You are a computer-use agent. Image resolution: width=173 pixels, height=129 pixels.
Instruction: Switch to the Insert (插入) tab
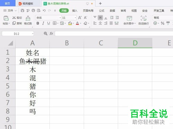(75, 11)
